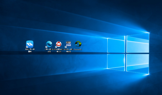Click the label under the wave swirl icon
The image size is (162, 95).
point(49,50)
